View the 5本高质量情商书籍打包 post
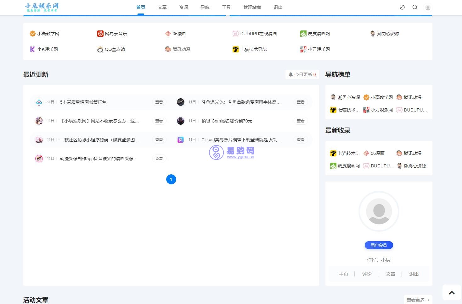The height and width of the screenshot is (304, 462). (x=83, y=102)
